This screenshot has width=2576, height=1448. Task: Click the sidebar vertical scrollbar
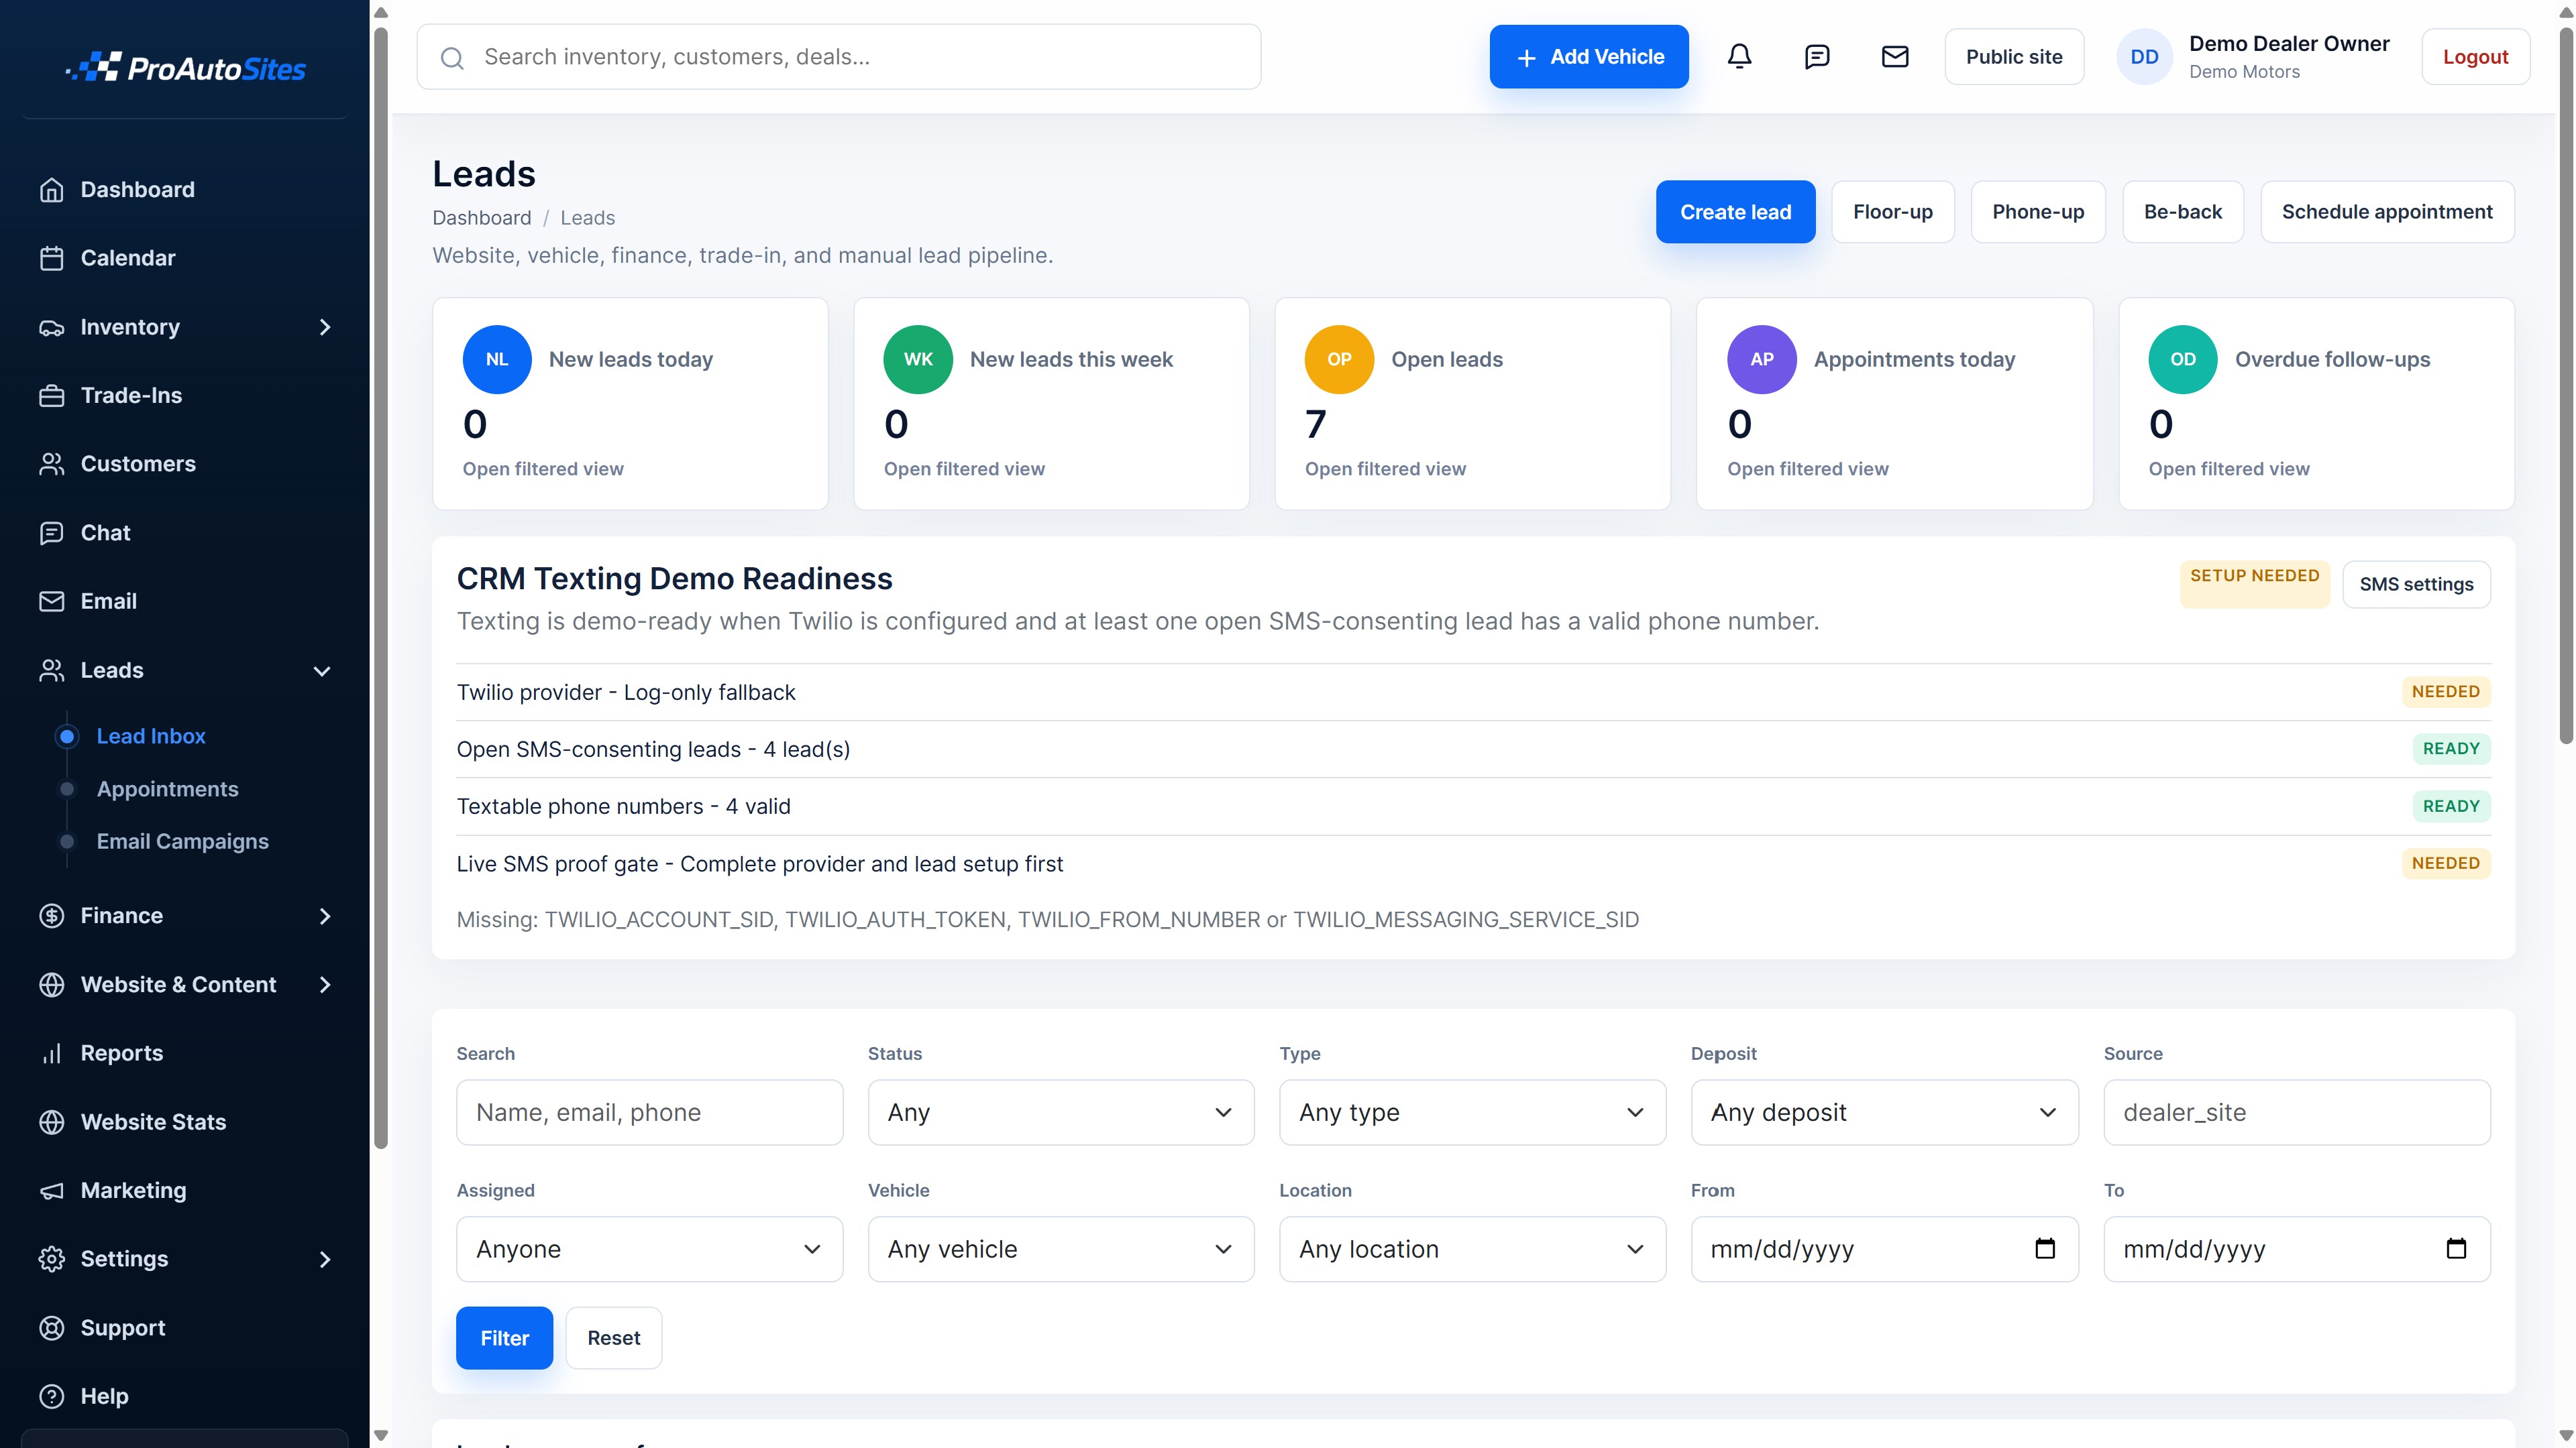380,588
